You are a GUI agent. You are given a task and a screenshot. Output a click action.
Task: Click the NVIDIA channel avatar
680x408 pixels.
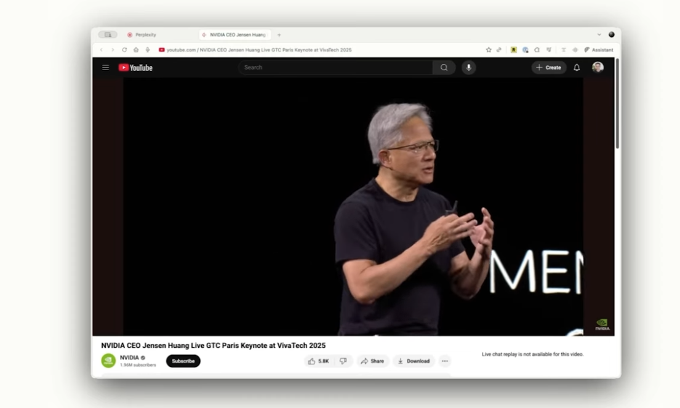click(x=108, y=361)
